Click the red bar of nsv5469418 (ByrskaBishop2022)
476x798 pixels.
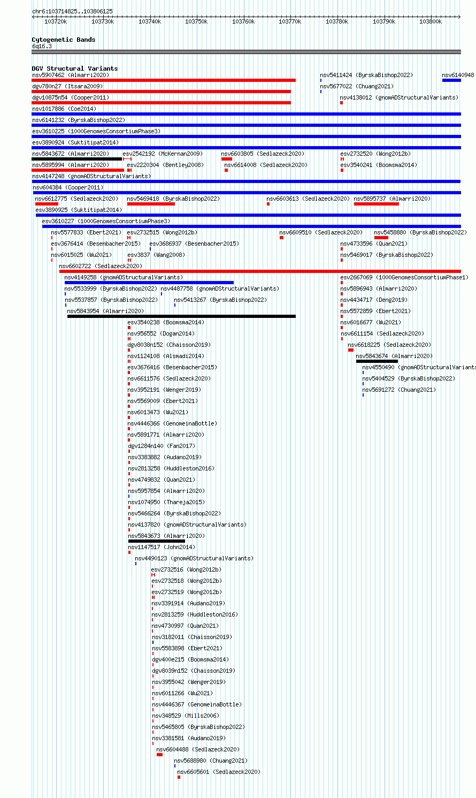(x=151, y=204)
